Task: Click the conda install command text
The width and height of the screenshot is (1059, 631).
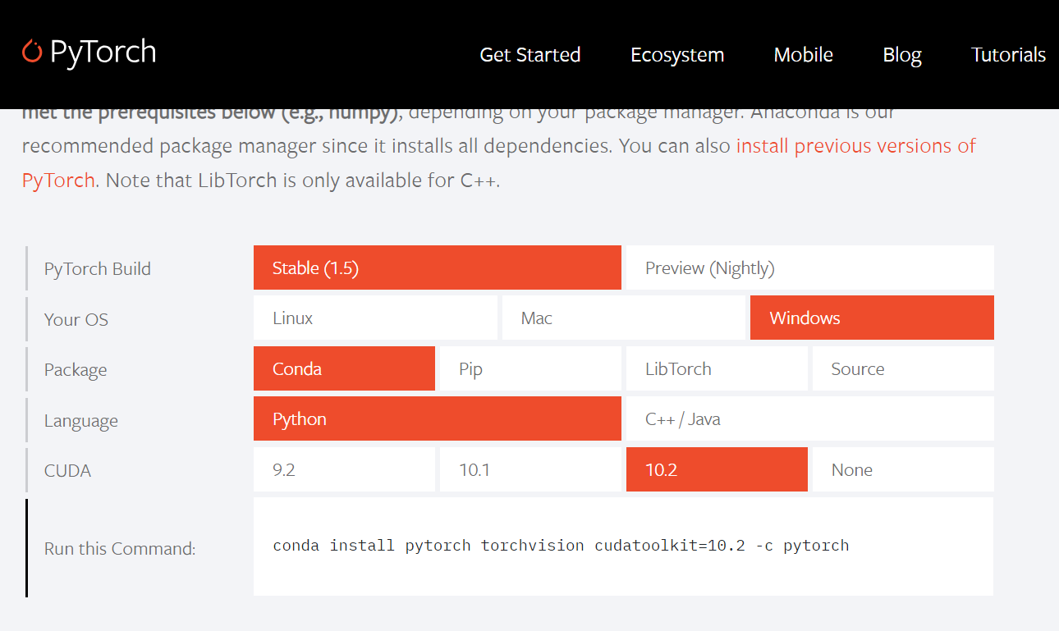Action: [560, 545]
